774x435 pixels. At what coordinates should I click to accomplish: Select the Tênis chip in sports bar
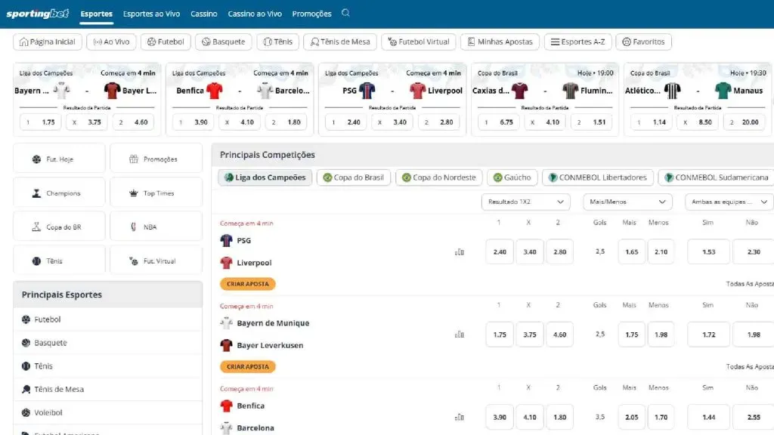coord(278,42)
